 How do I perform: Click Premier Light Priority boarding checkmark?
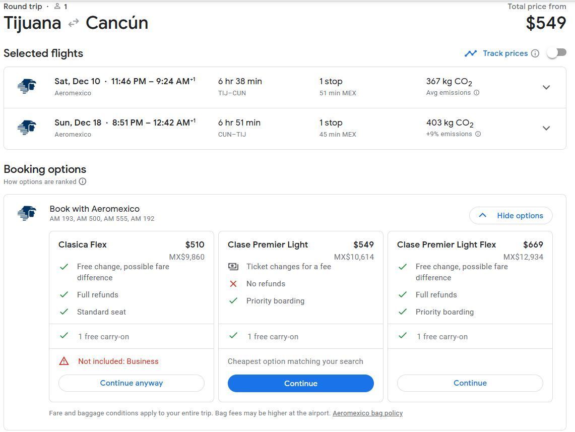233,301
